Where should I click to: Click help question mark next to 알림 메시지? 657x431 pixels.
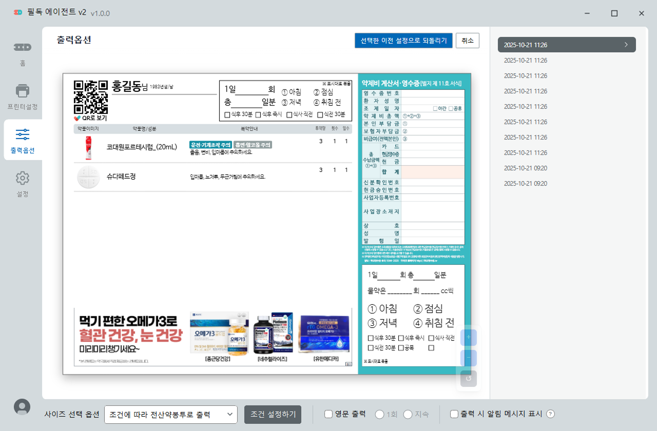[551, 414]
